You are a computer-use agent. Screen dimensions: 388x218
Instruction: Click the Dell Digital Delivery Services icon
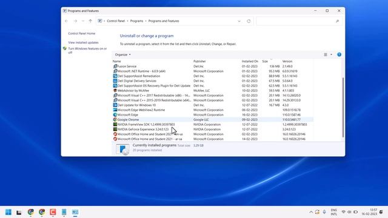point(115,81)
